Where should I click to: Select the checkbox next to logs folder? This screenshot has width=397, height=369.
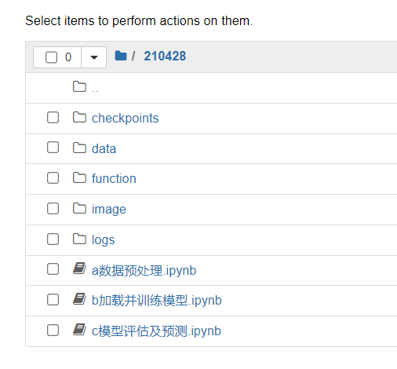click(x=53, y=239)
